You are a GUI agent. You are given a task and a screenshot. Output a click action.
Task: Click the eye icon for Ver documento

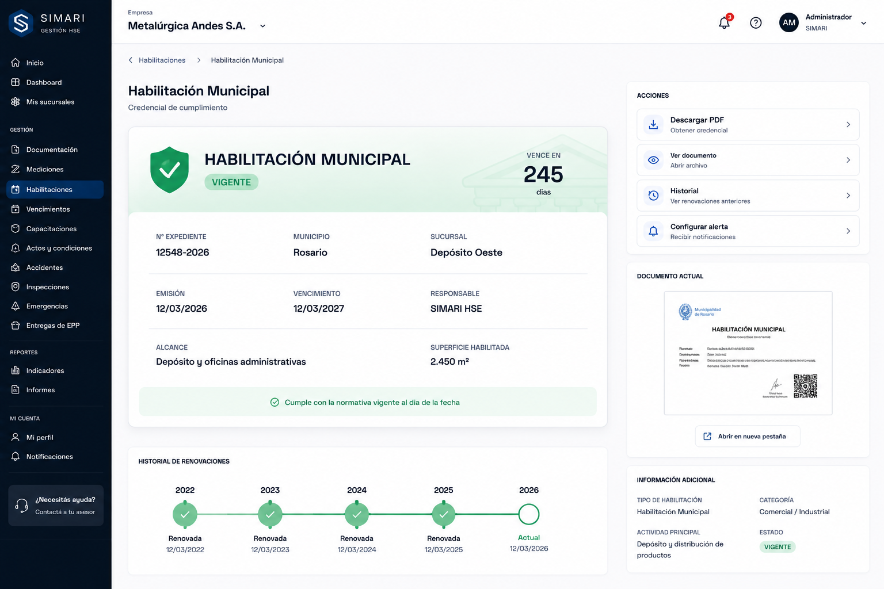pos(653,160)
